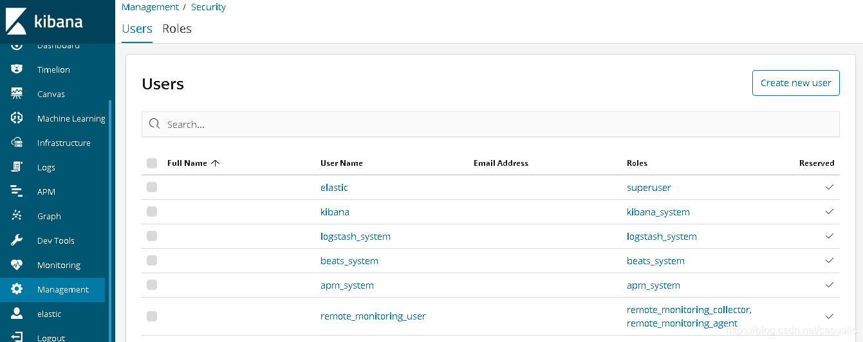The image size is (863, 342).
Task: Check the kibana user row checkbox
Action: (x=152, y=212)
